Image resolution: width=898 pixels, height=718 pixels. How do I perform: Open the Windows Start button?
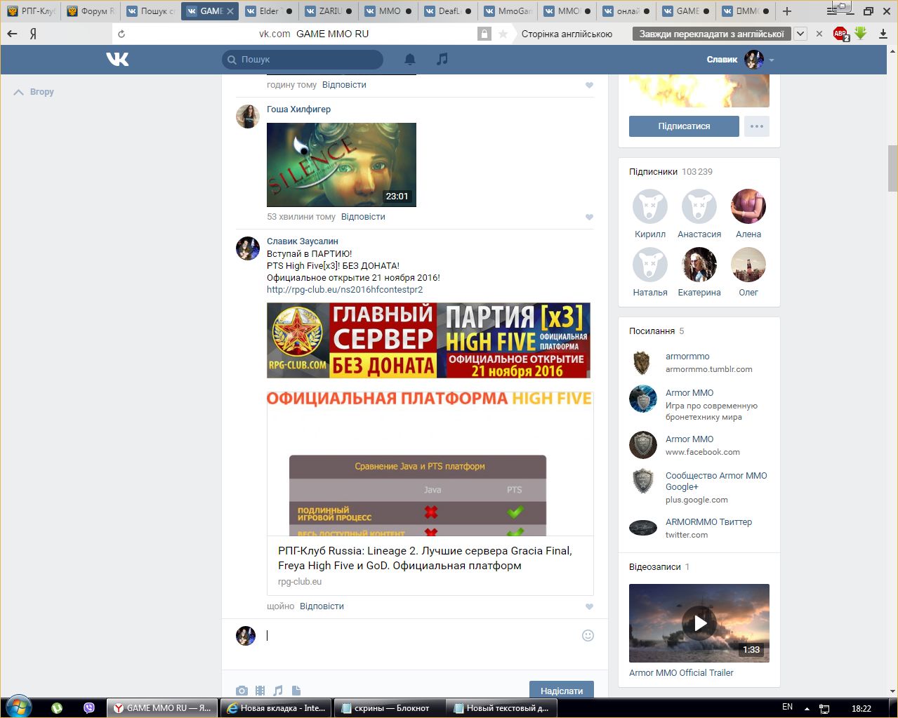point(18,707)
